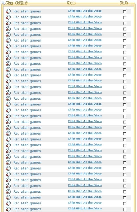137x212 pixels.
Task: Click the From column header
Action: tap(71, 3)
